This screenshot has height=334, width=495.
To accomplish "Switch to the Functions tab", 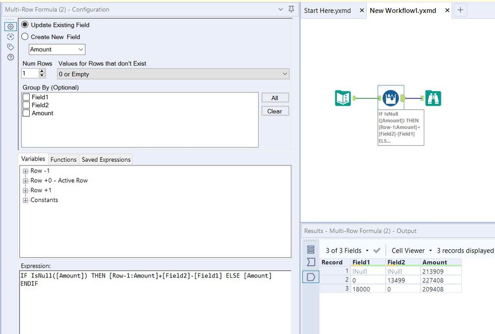I will (63, 160).
